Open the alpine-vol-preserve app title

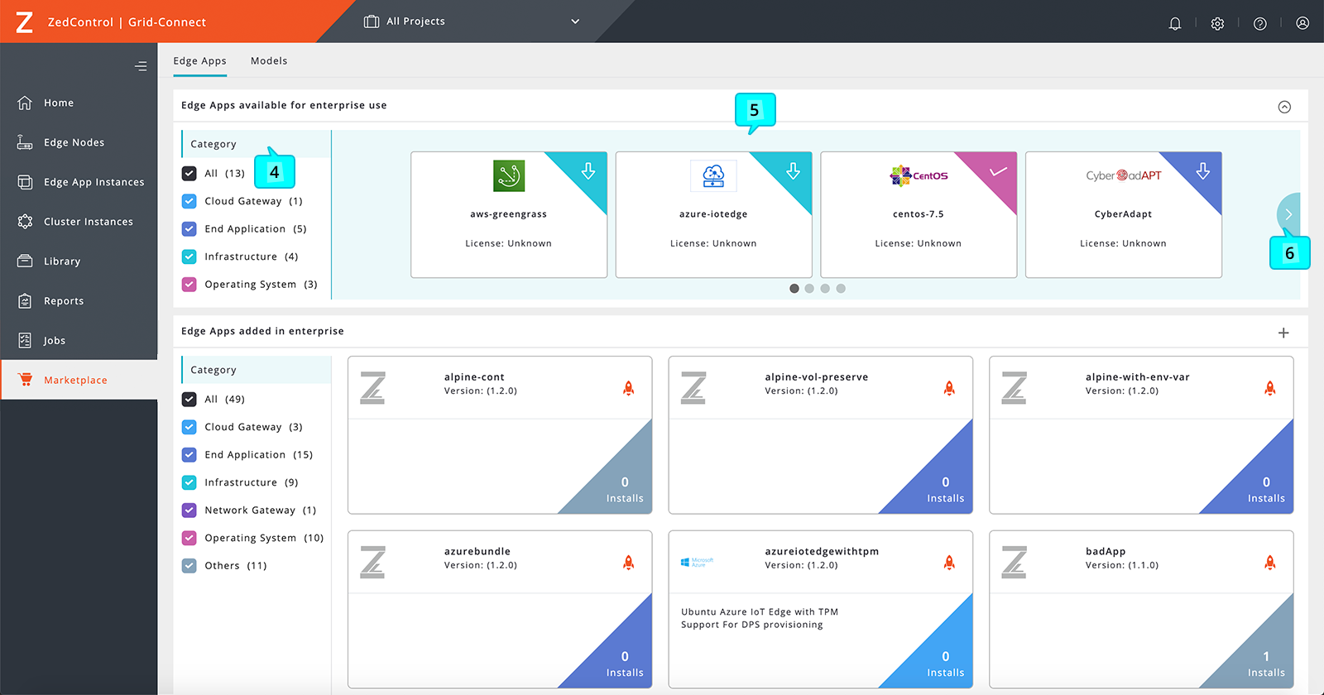817,376
